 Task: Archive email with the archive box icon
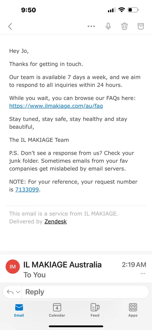click(141, 26)
